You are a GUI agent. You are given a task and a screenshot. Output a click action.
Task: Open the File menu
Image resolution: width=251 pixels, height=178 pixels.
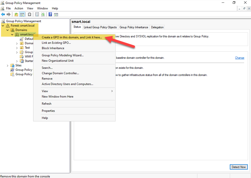(x=8, y=8)
